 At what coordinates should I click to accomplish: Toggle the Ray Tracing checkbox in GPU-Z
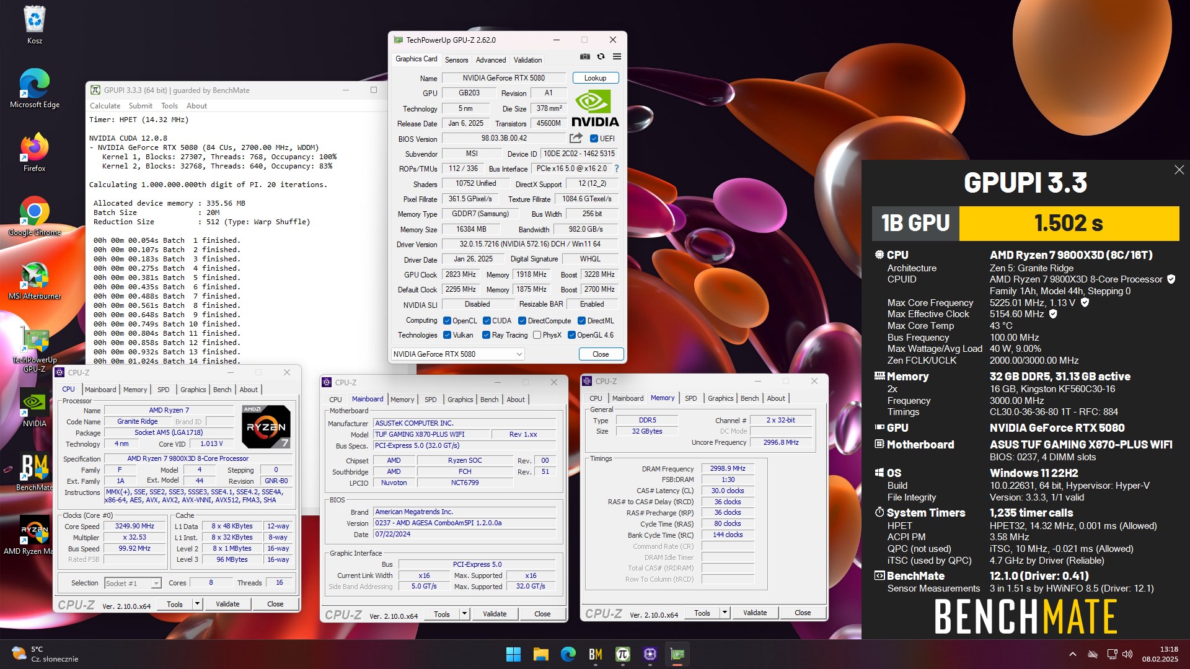[486, 335]
